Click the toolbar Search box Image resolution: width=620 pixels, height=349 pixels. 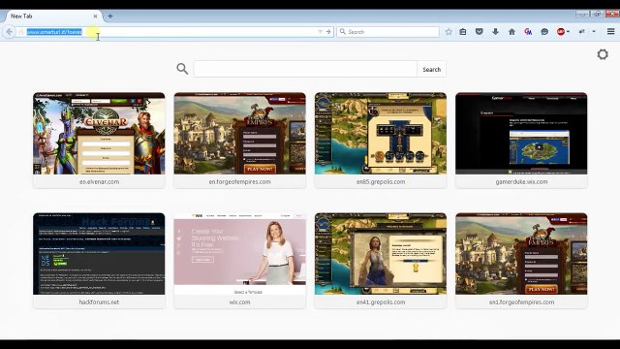(387, 32)
